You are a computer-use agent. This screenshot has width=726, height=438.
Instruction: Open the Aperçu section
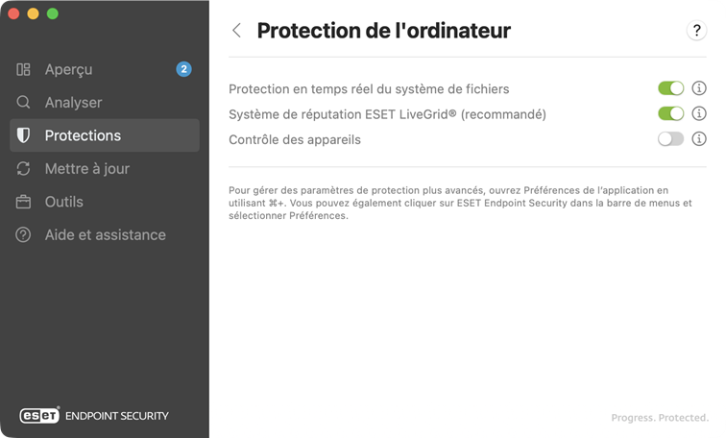68,70
